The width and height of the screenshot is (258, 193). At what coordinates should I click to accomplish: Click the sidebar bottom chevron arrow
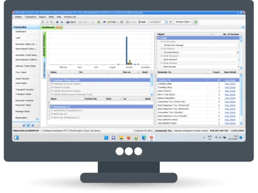click(x=38, y=125)
